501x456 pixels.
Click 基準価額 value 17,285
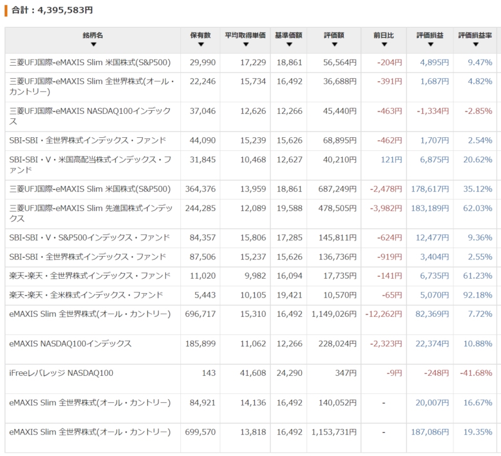pos(289,238)
